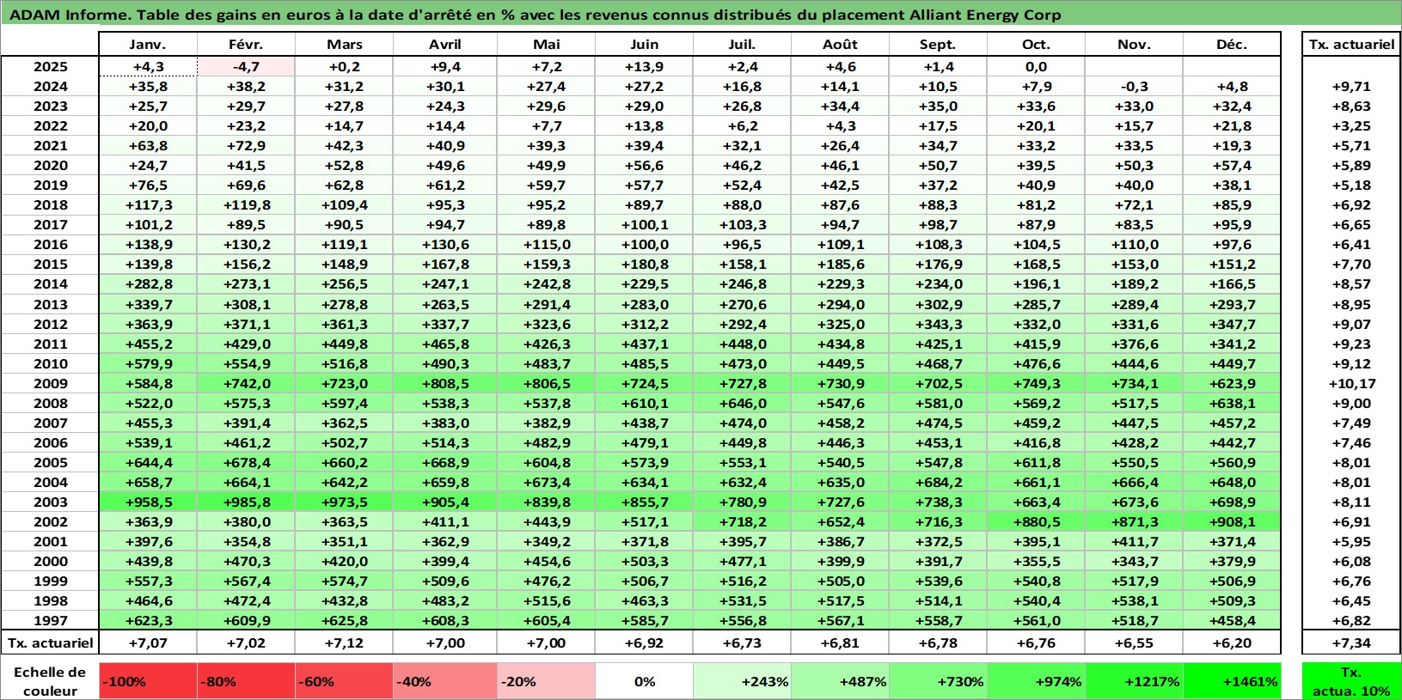Select the 'Oct.' column header
This screenshot has height=700, width=1402.
click(x=1037, y=45)
